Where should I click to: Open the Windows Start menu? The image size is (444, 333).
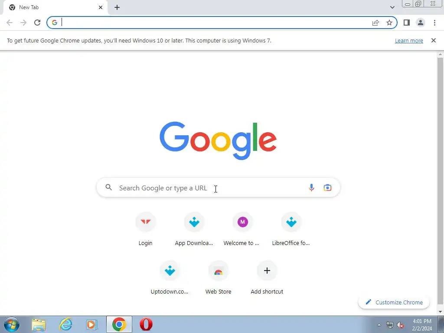pyautogui.click(x=11, y=324)
